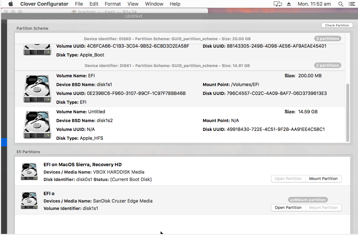Click Mount Partition for EFI on MacOS Sierra
The height and width of the screenshot is (235, 358).
pos(323,179)
